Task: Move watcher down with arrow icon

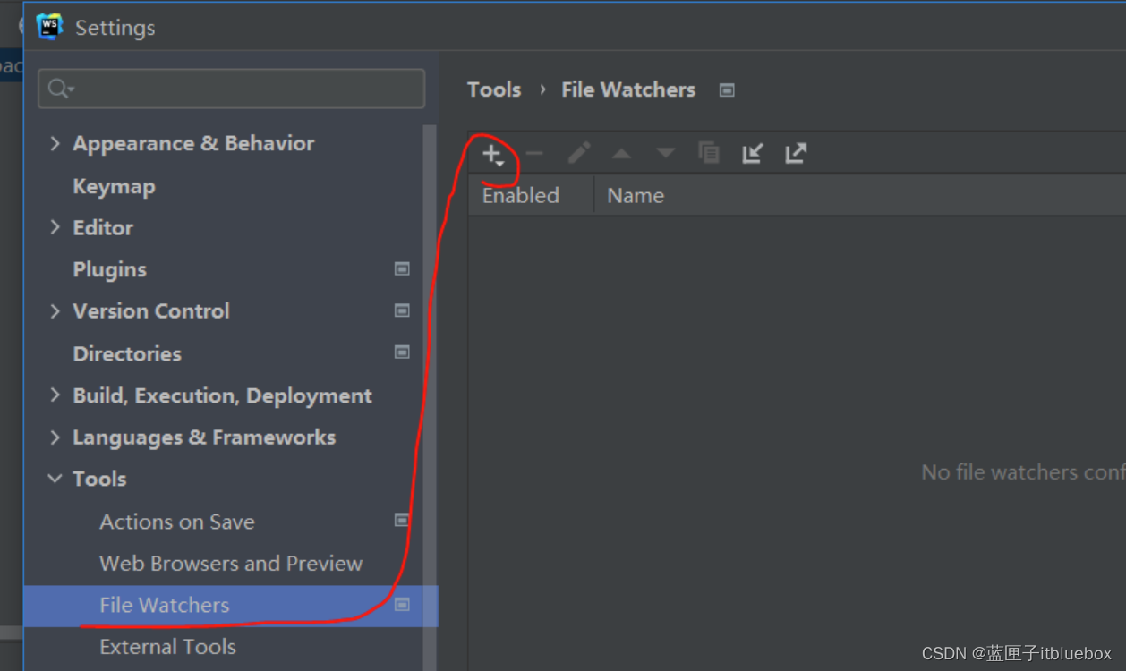Action: 665,154
